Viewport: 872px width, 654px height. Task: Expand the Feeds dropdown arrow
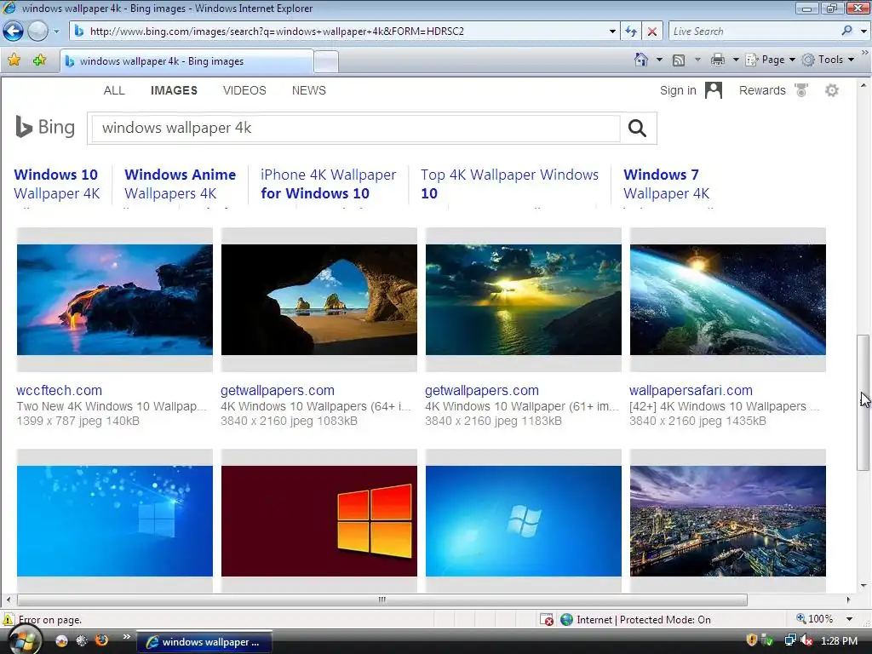click(697, 60)
